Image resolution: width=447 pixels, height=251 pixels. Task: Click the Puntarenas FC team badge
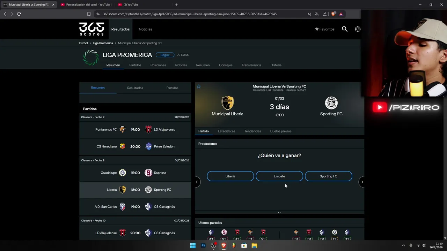(123, 130)
